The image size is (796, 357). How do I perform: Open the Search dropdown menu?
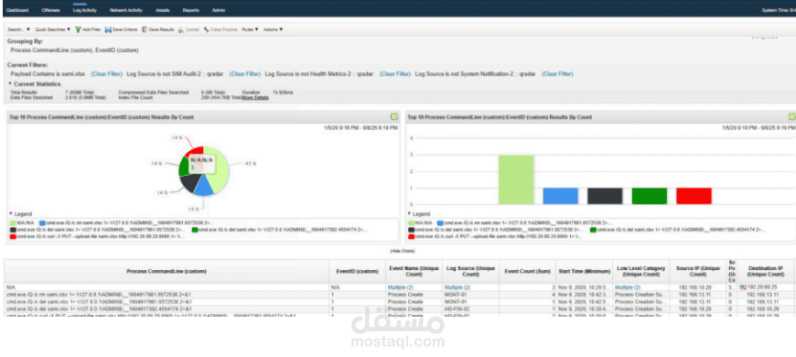pyautogui.click(x=19, y=29)
